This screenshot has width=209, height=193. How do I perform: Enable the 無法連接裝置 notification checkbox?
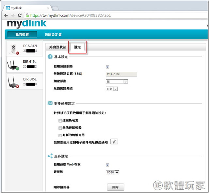pos(60,128)
